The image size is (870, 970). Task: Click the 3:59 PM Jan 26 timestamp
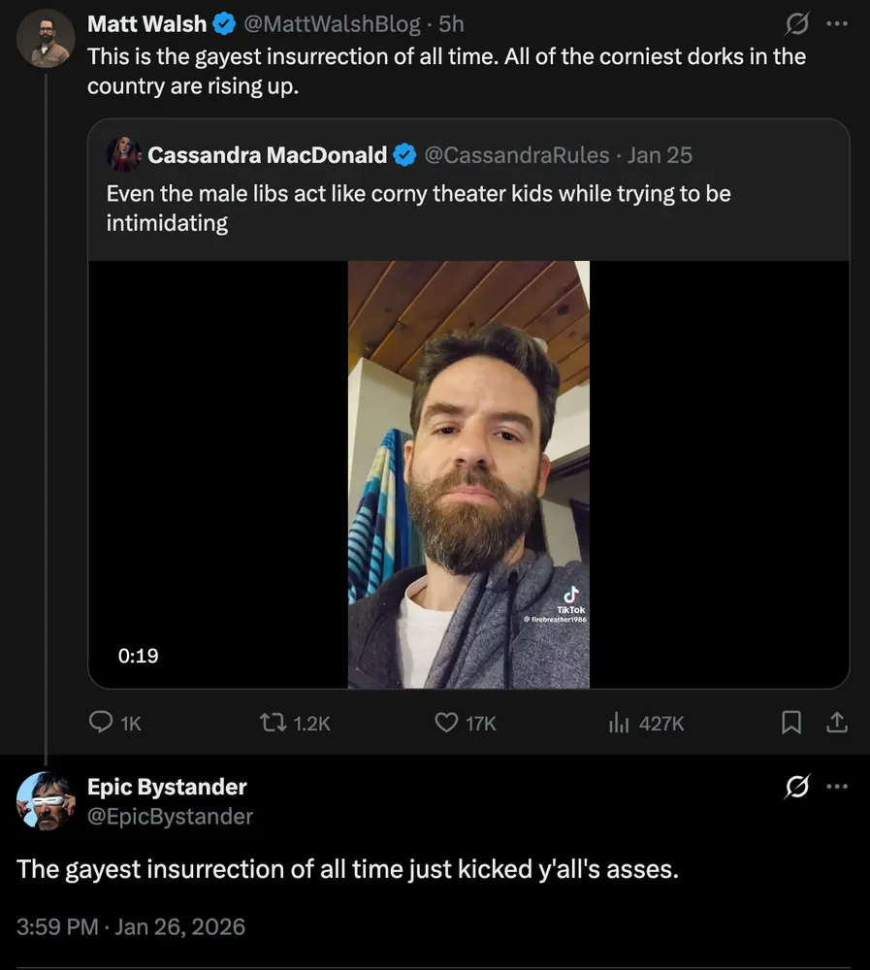(131, 926)
